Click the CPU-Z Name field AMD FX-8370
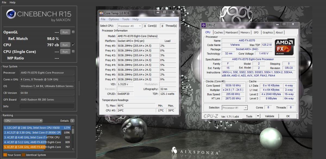 [247, 41]
